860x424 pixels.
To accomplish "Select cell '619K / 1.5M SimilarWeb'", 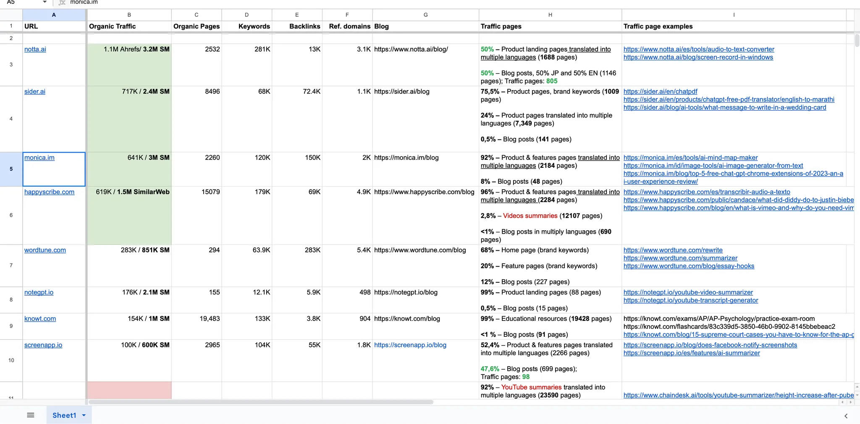I will tap(129, 216).
